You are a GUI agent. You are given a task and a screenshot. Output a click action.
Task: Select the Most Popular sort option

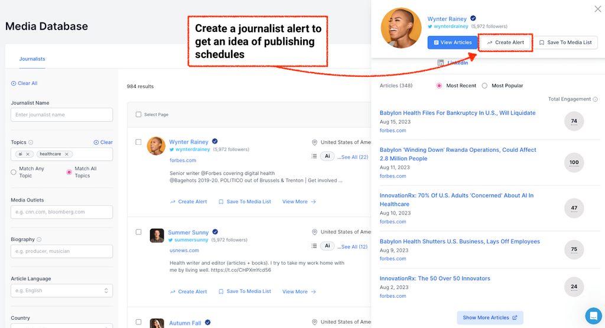pos(484,86)
